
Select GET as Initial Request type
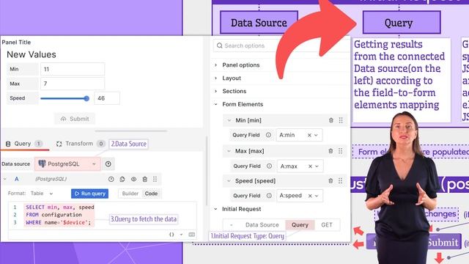327,225
